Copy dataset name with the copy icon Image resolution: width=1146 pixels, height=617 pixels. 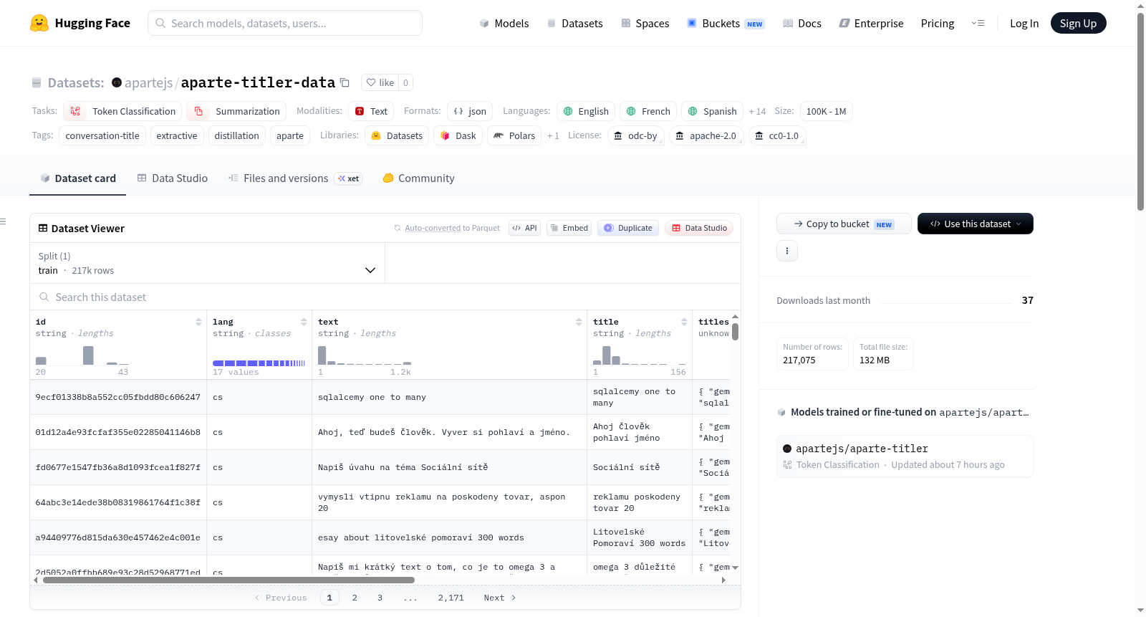[345, 82]
